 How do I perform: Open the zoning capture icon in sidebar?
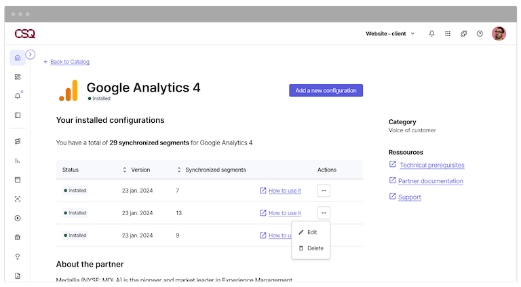18,199
